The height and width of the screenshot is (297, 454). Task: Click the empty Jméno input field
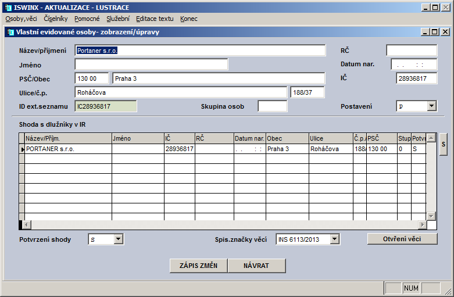coord(151,65)
